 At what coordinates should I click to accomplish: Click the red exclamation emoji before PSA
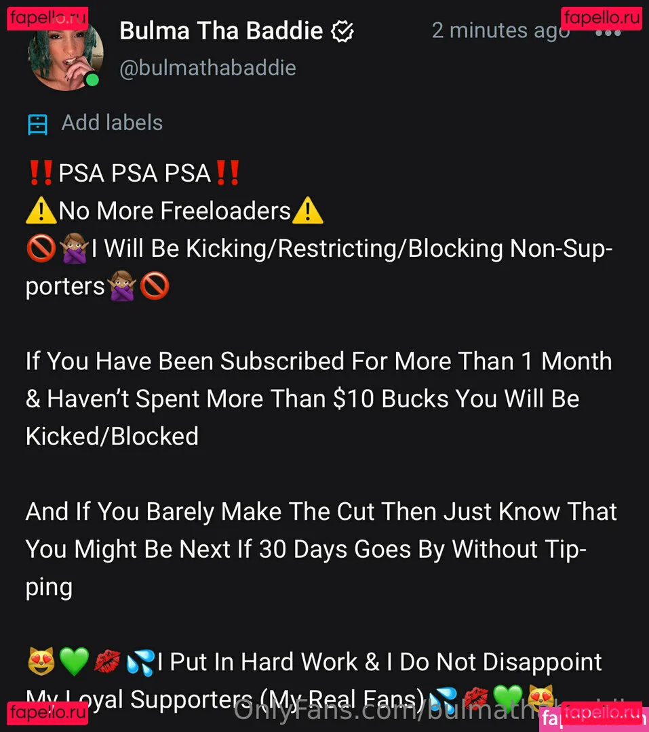41,173
